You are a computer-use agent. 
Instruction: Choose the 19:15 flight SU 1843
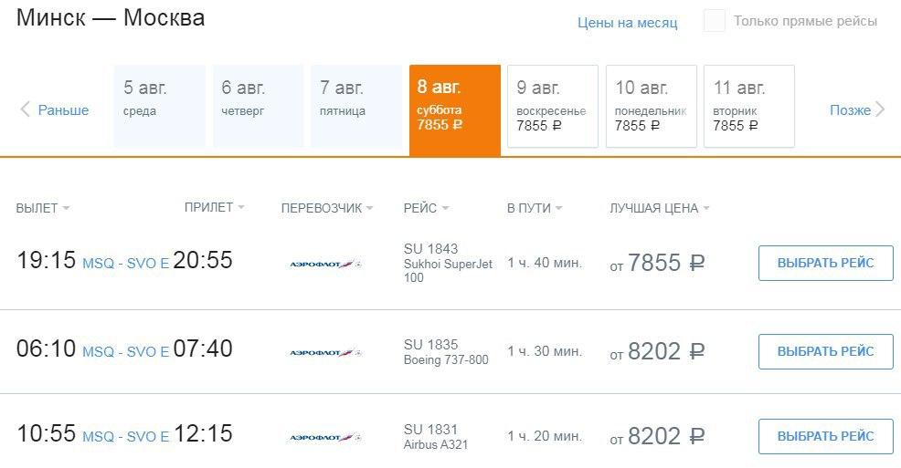825,264
